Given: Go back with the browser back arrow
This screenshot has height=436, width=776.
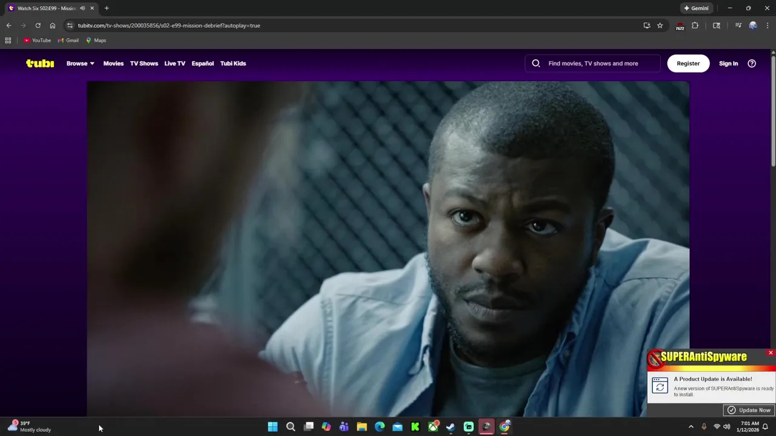Looking at the screenshot, I should [8, 25].
